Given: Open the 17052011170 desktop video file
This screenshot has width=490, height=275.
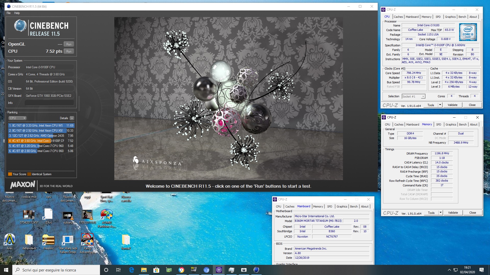Looking at the screenshot, I should coord(87,217).
